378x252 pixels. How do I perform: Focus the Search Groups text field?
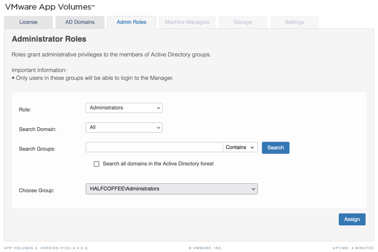point(154,147)
